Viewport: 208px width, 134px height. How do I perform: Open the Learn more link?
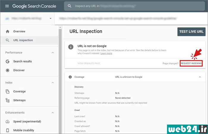click(x=106, y=53)
